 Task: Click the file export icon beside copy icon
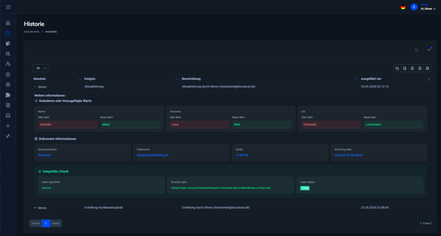click(405, 68)
